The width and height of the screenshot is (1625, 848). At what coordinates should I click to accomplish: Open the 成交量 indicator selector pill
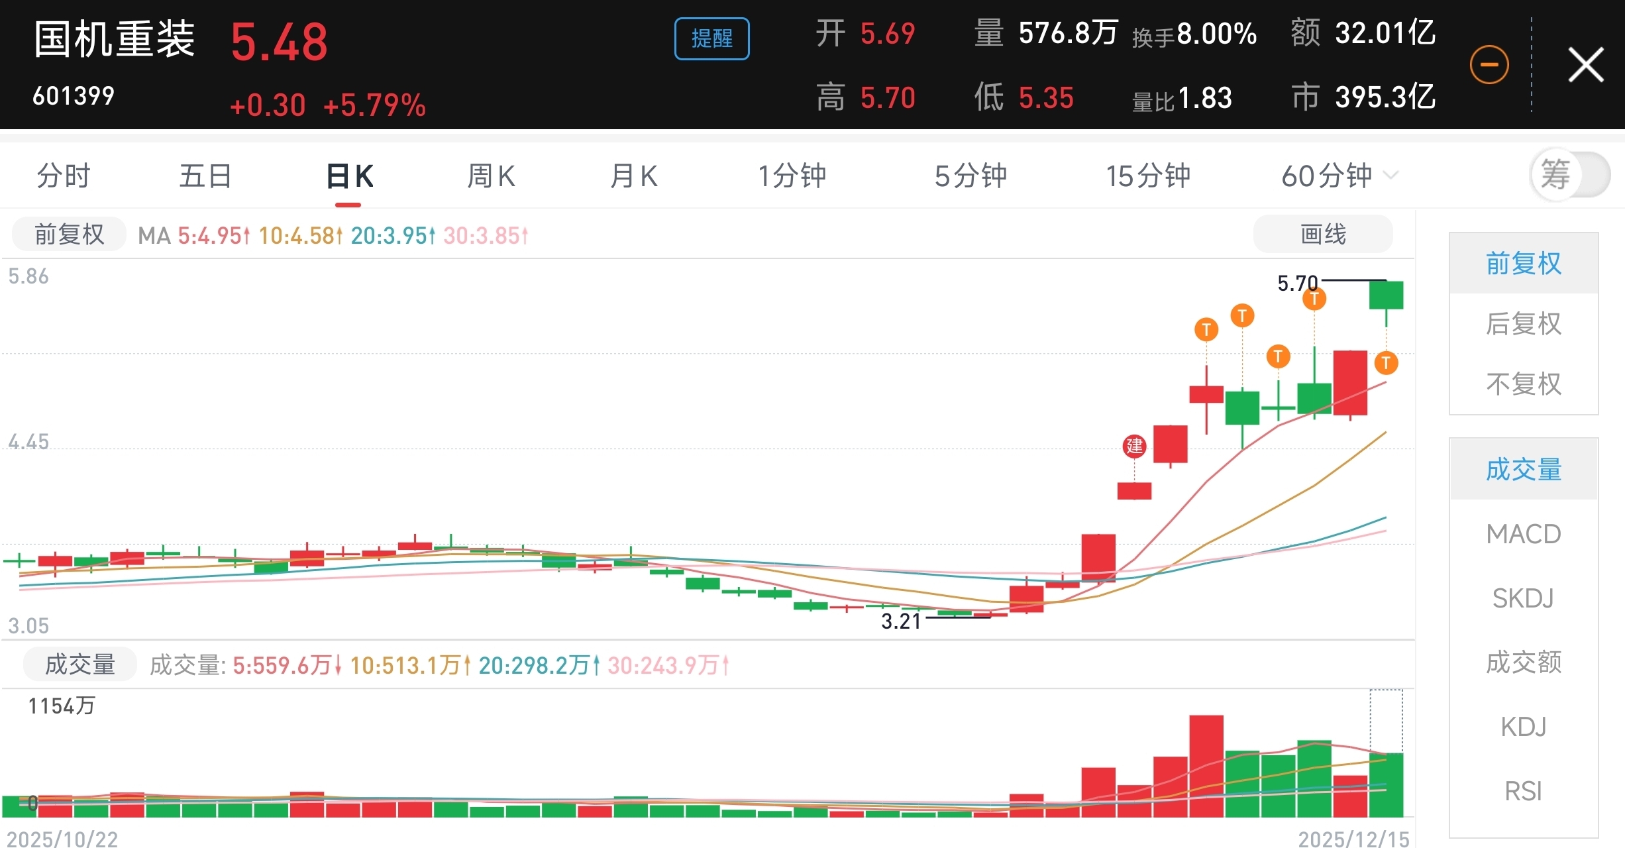(x=79, y=664)
